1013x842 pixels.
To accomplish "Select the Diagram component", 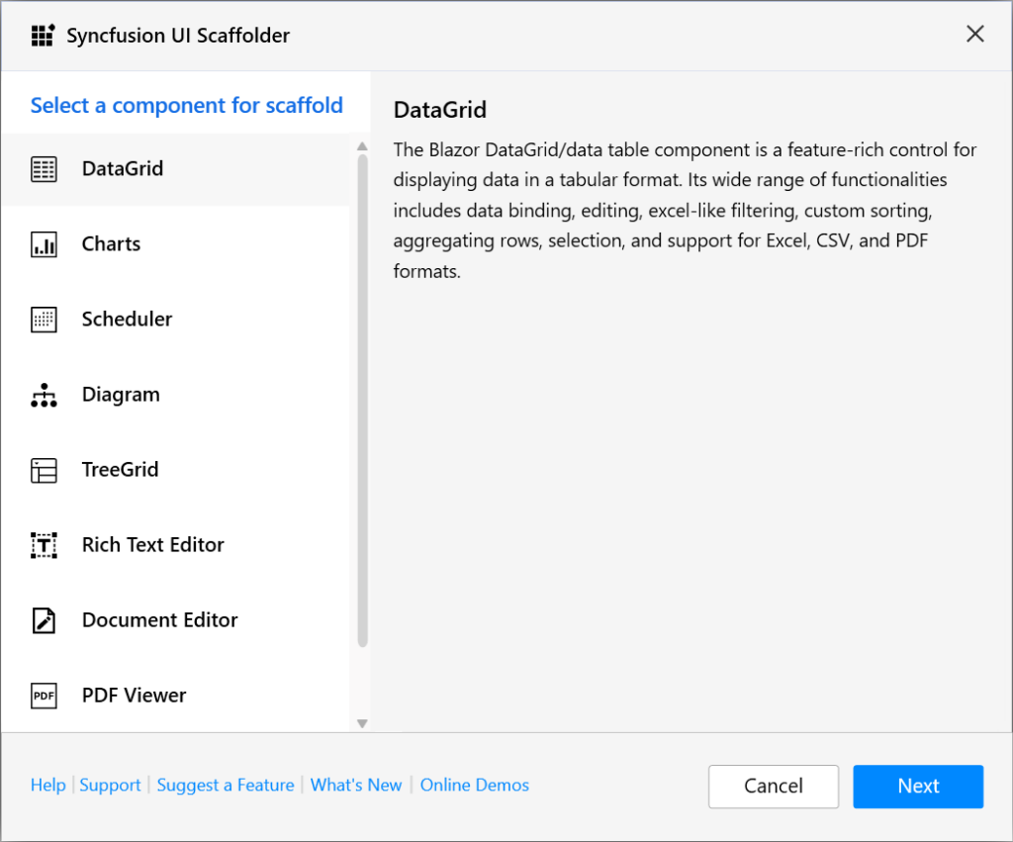I will click(x=121, y=394).
